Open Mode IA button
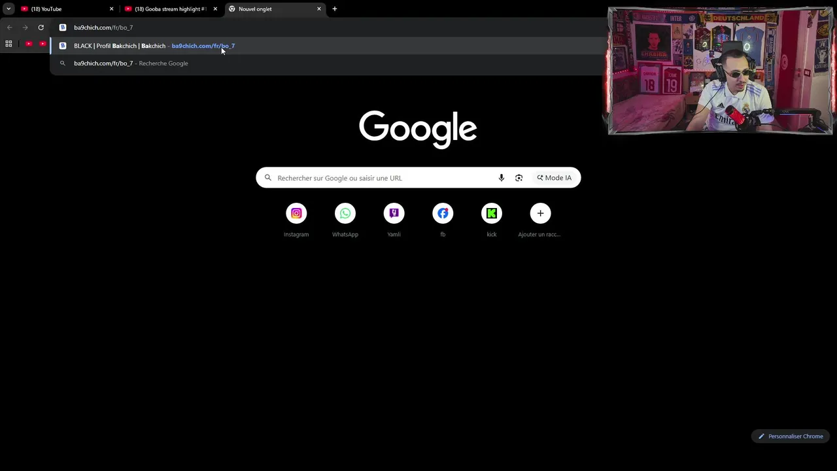The width and height of the screenshot is (837, 471). pos(555,178)
